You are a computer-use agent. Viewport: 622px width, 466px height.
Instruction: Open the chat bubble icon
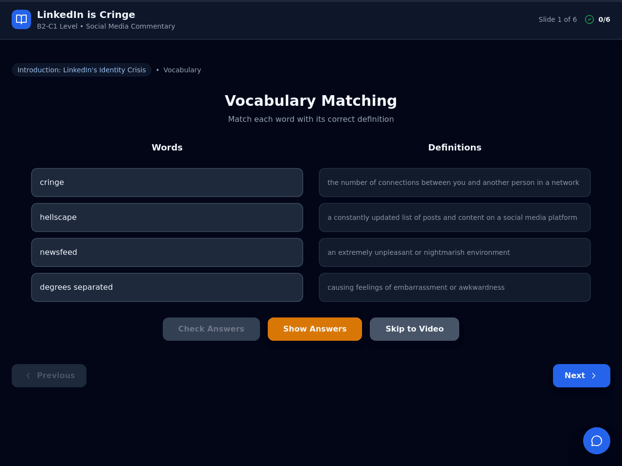(597, 441)
